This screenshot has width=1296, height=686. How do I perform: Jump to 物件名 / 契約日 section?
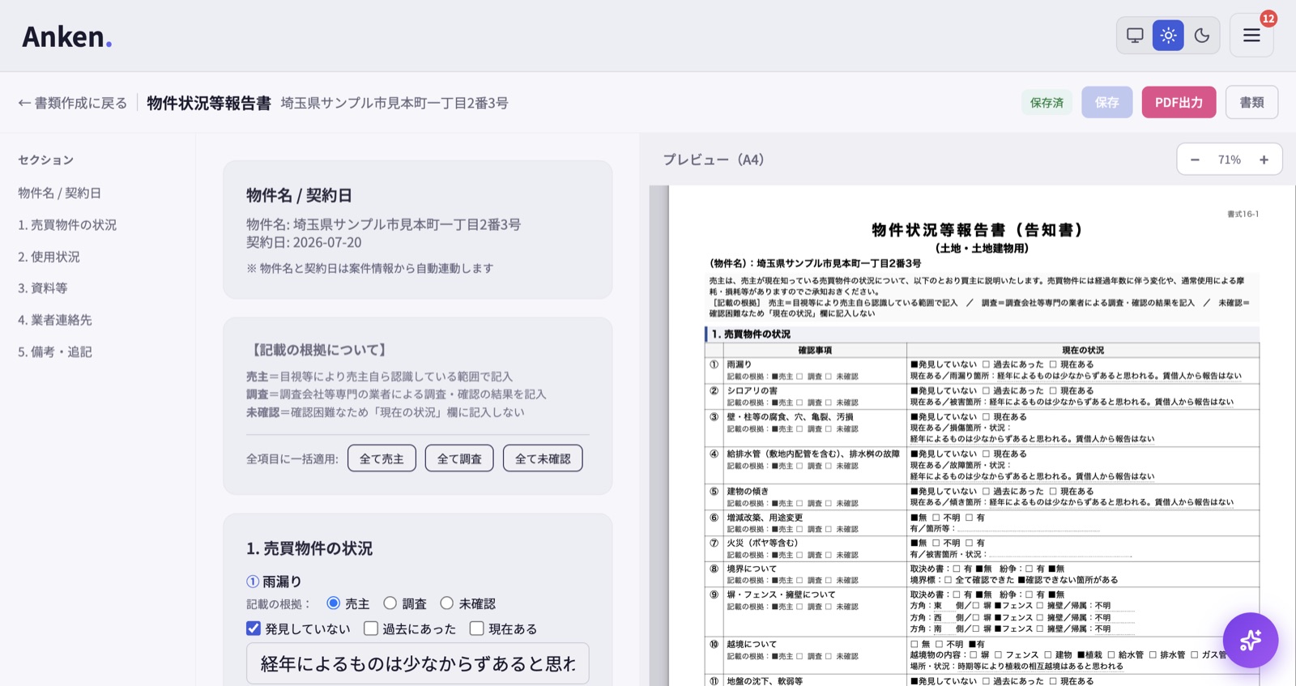(59, 193)
